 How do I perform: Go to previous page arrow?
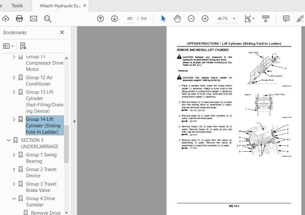click(101, 19)
